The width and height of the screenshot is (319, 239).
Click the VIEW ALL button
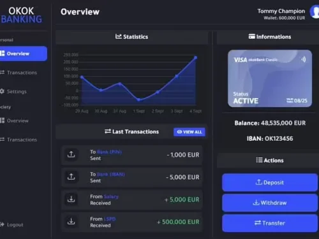coord(189,132)
